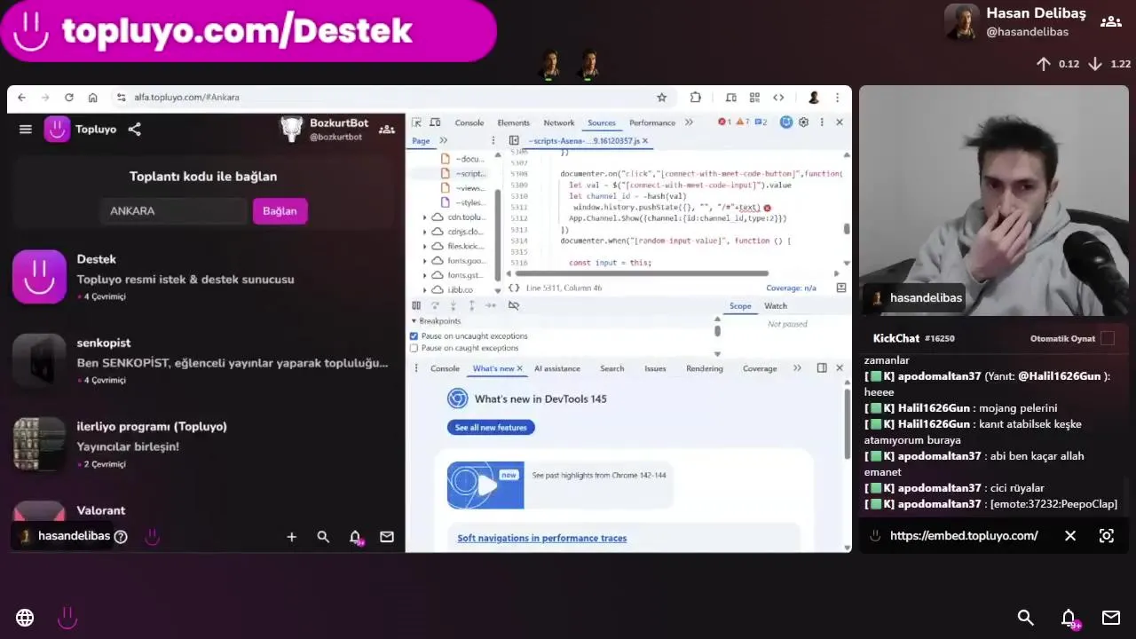This screenshot has width=1136, height=639.
Task: Open DevTools customize three-dot menu
Action: (822, 122)
